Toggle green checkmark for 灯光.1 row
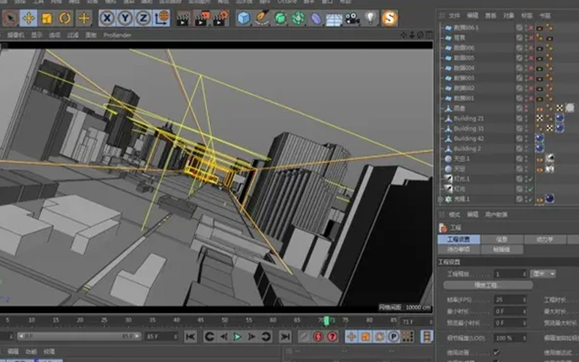The width and height of the screenshot is (579, 362). pos(531,179)
